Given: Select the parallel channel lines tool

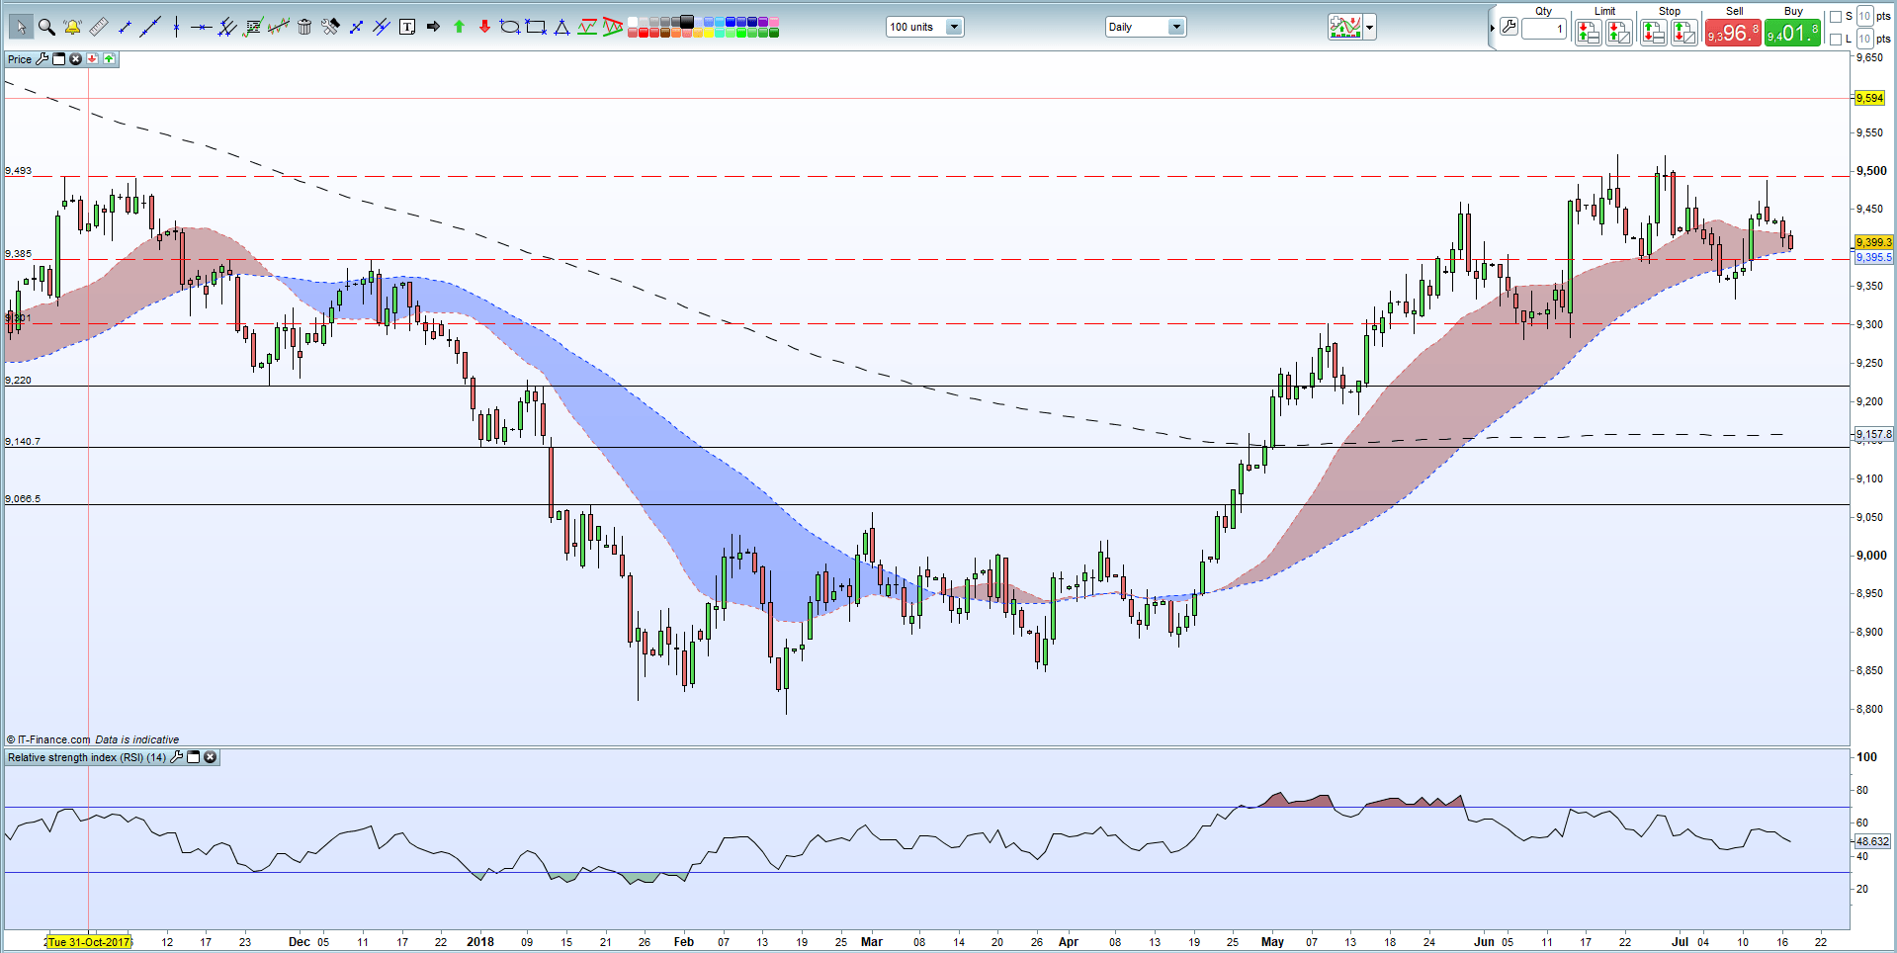Looking at the screenshot, I should 227,27.
